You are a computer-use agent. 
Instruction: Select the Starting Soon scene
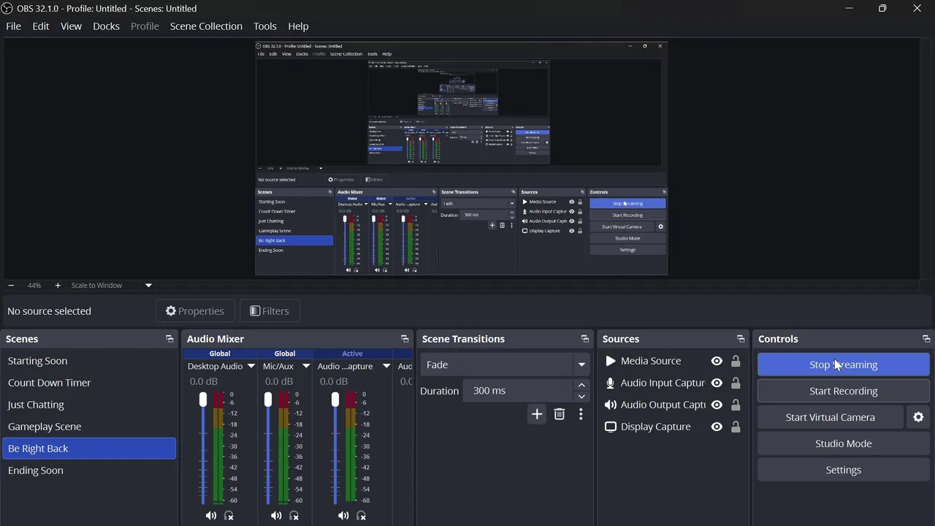coord(89,361)
